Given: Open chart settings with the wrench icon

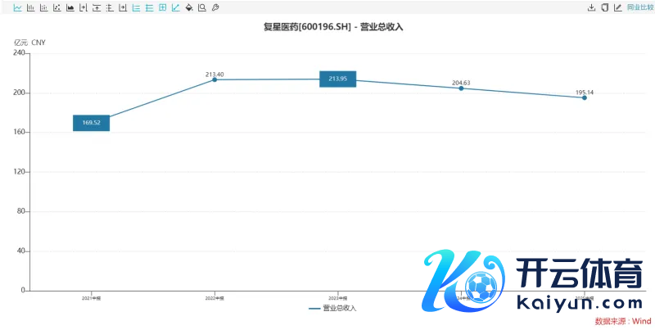Looking at the screenshot, I should 215,7.
